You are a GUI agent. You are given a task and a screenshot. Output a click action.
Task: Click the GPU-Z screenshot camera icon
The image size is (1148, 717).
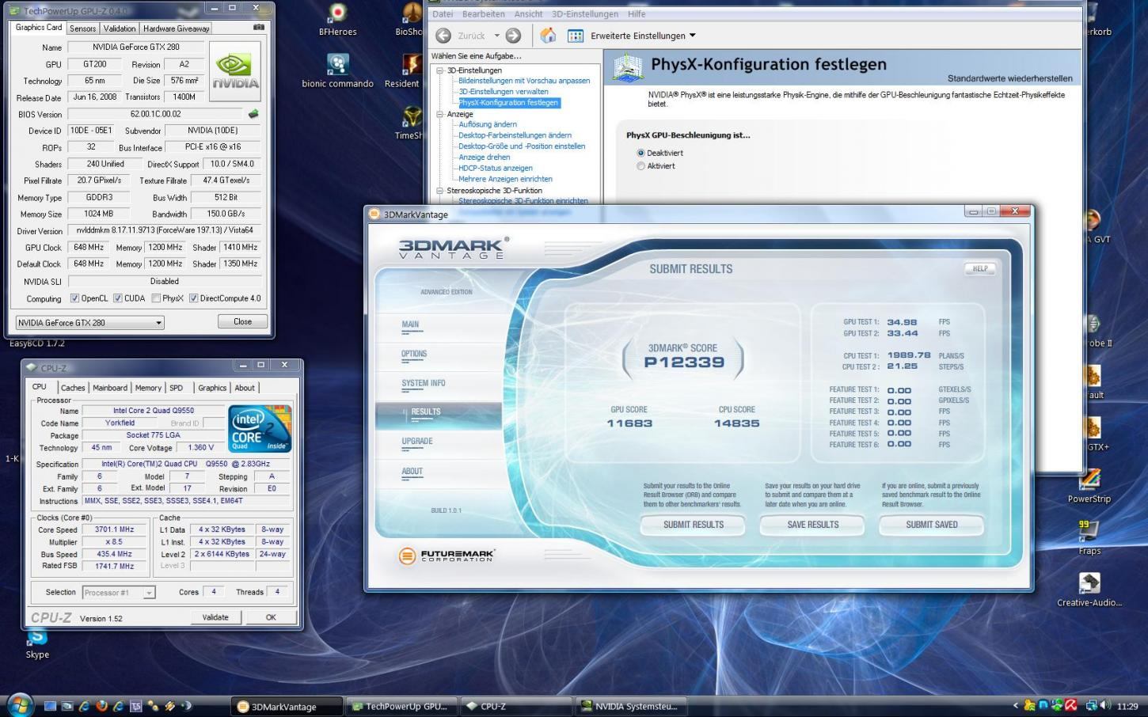pyautogui.click(x=258, y=27)
